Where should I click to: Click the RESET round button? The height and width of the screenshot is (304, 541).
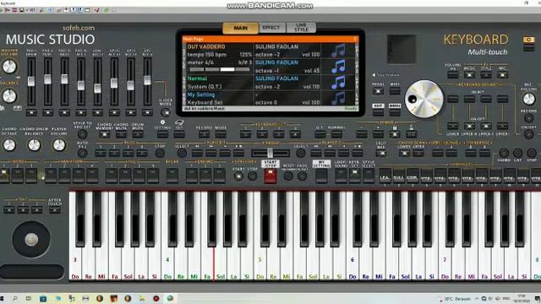click(288, 176)
